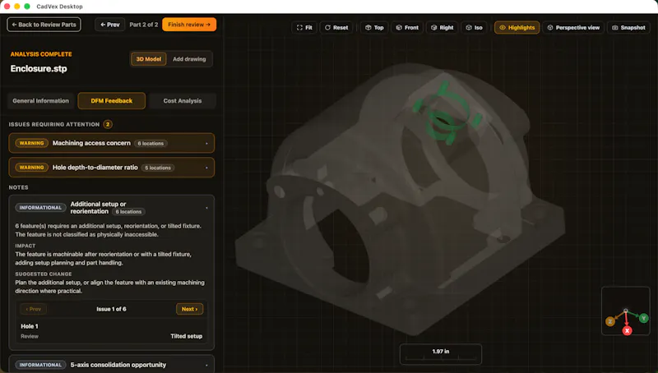Switch to Right view
Viewport: 658px width, 373px height.
(x=443, y=28)
